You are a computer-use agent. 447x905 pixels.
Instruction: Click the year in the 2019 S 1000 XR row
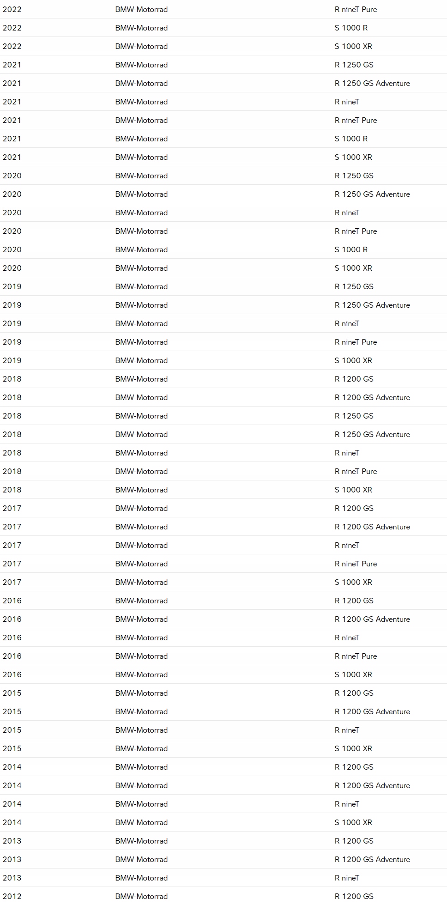[x=12, y=360]
